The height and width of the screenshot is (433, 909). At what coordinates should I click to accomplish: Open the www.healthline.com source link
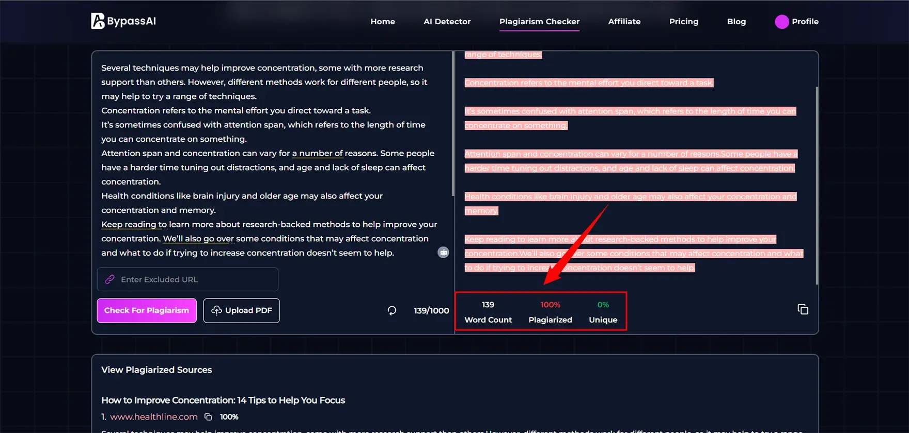tap(154, 417)
